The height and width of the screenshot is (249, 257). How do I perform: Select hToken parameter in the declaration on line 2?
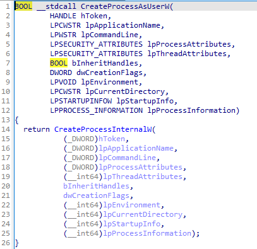94,16
